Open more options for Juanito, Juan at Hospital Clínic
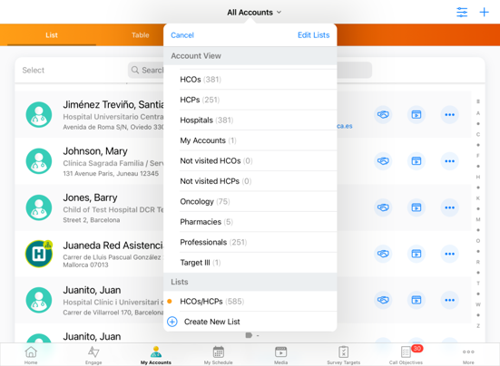 [x=449, y=300]
